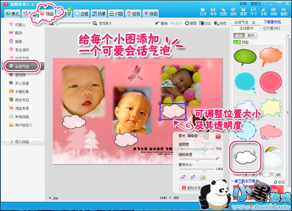
Task: Open the 菜单 menu
Action: (x=243, y=4)
